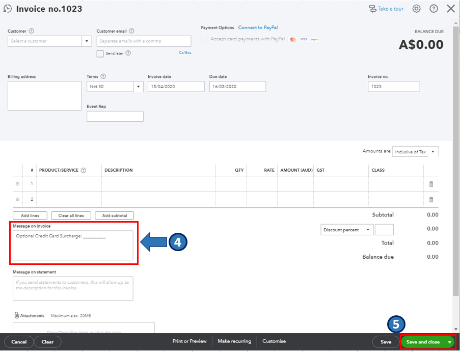The height and width of the screenshot is (352, 460).
Task: Click the Due date field
Action: point(237,87)
